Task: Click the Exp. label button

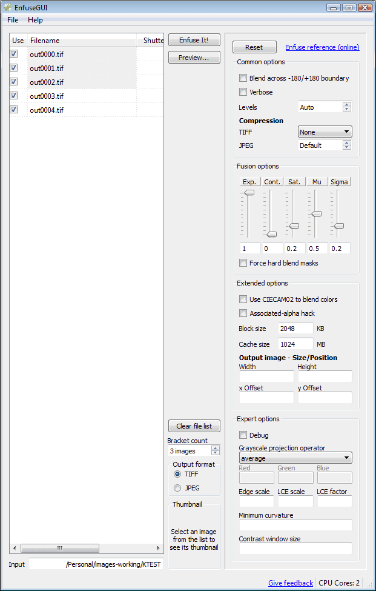Action: [x=249, y=182]
